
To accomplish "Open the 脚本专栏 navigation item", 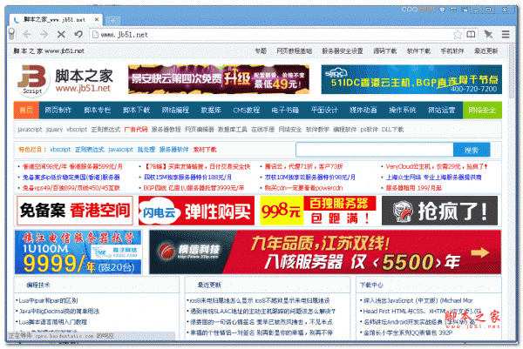I will click(97, 111).
